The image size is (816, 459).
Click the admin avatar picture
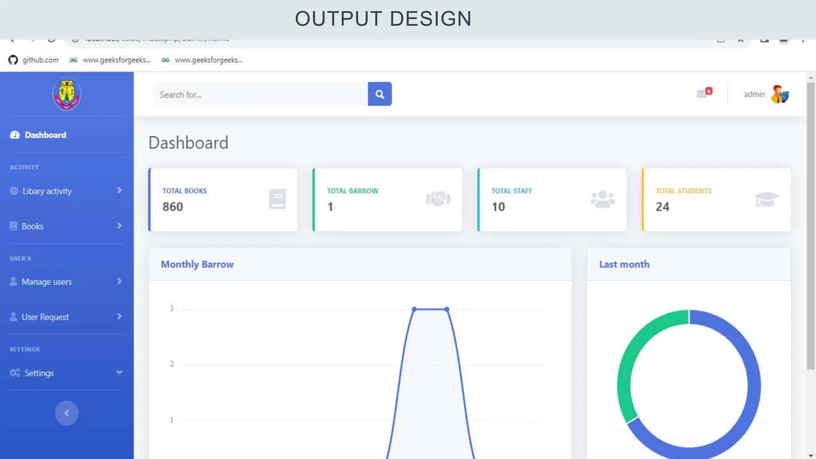779,94
